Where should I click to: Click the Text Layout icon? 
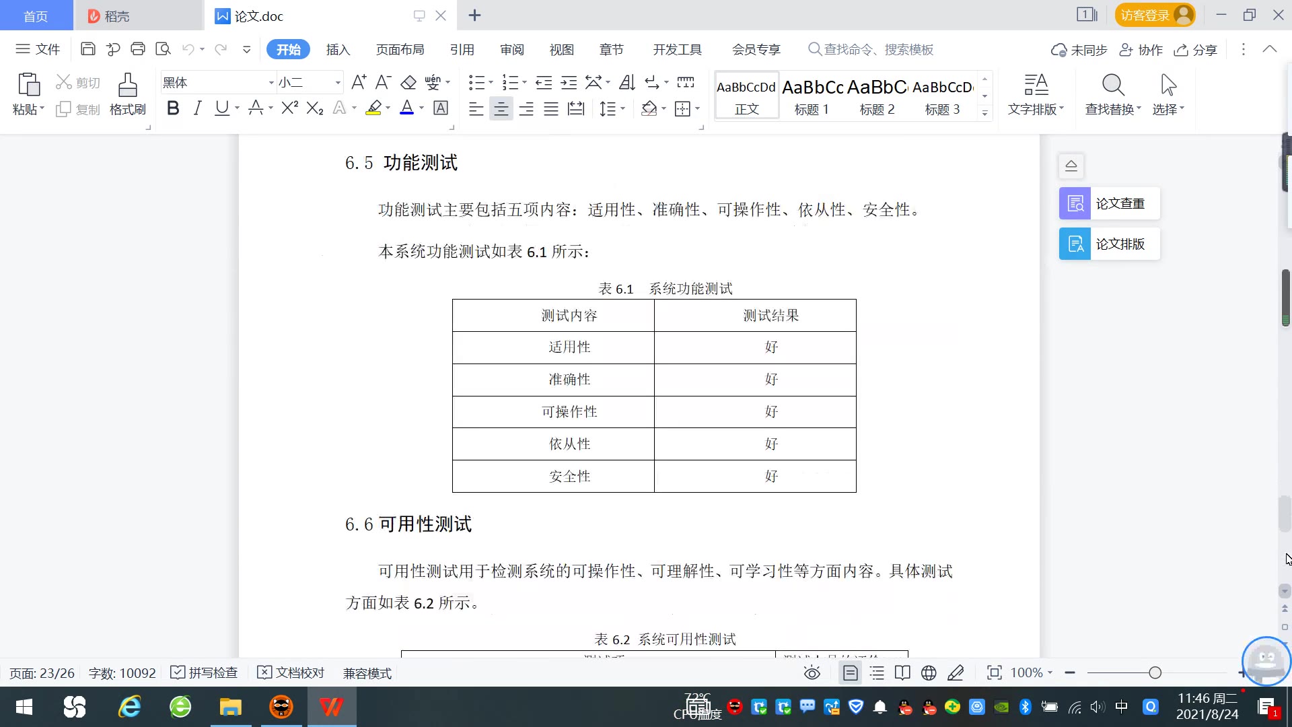1036,85
